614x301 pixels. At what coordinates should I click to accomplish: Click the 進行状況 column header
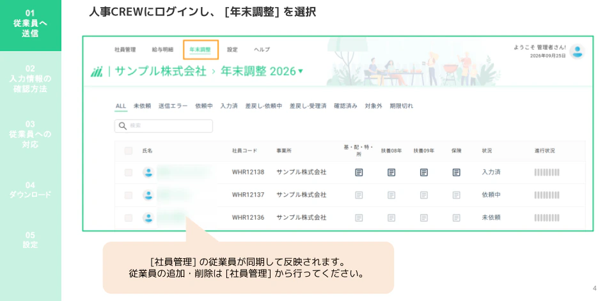545,151
